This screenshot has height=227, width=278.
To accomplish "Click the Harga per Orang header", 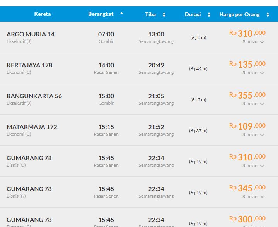I will click(239, 14).
